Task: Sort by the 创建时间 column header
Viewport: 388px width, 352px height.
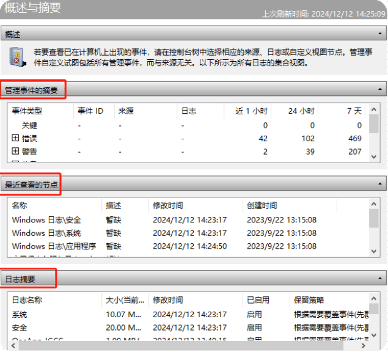Action: 262,206
